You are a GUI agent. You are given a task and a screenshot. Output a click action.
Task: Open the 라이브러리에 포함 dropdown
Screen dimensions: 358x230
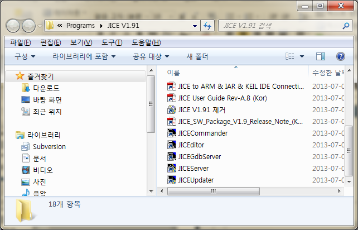click(84, 56)
